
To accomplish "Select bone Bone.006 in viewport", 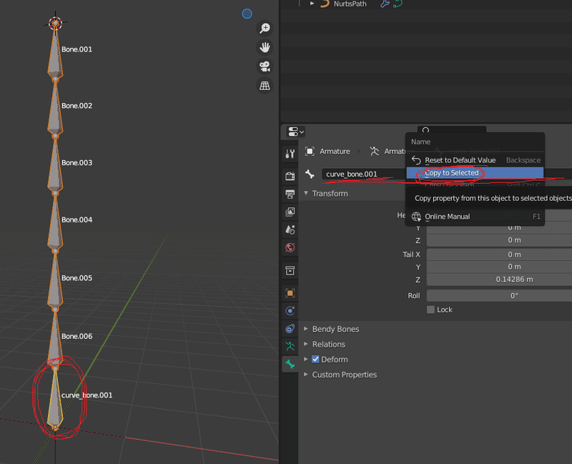I will point(55,340).
